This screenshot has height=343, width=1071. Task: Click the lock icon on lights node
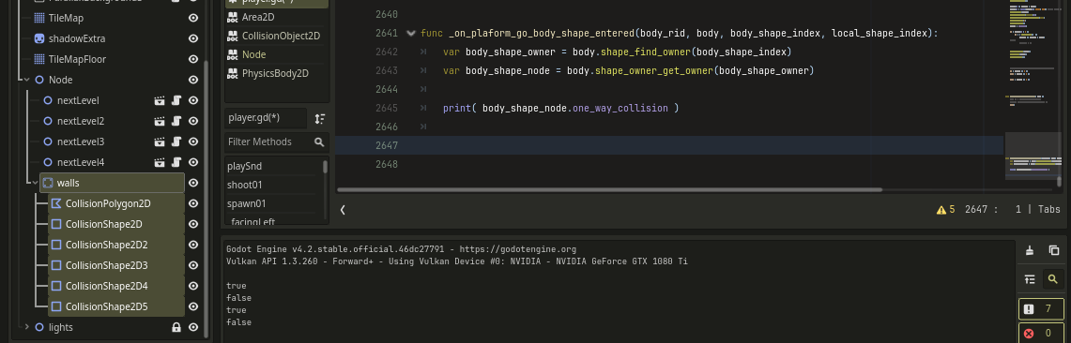tap(176, 327)
